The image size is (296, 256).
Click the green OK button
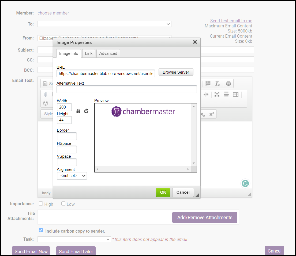[163, 192]
